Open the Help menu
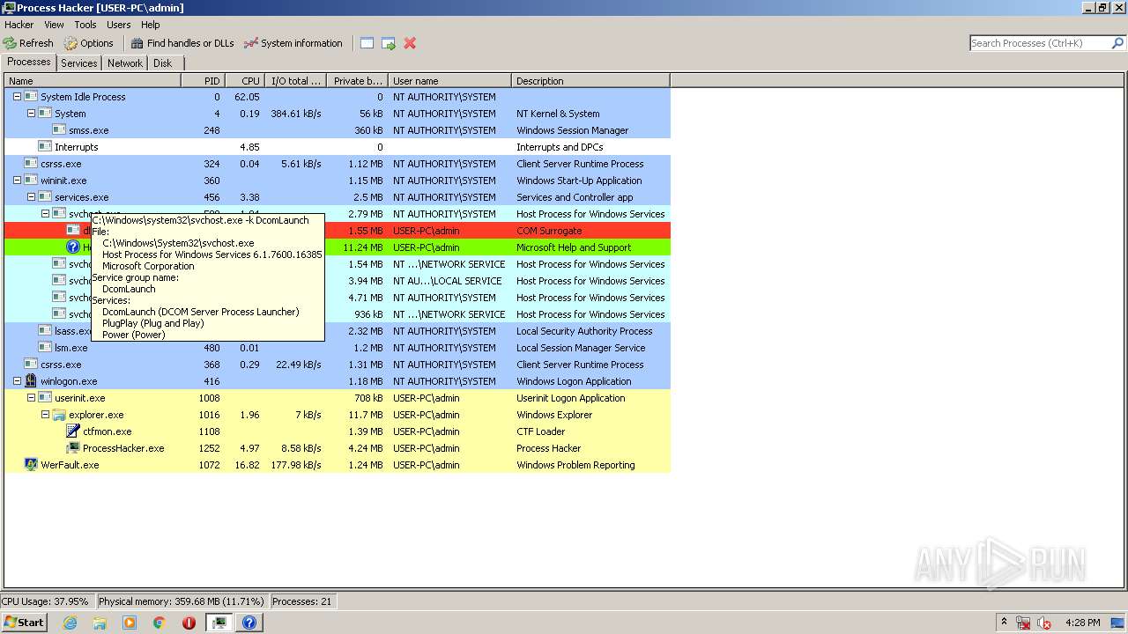The height and width of the screenshot is (634, 1128). (151, 25)
